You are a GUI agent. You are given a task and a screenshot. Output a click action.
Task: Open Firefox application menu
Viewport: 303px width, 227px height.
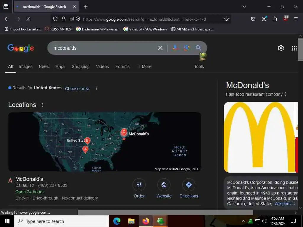click(296, 19)
